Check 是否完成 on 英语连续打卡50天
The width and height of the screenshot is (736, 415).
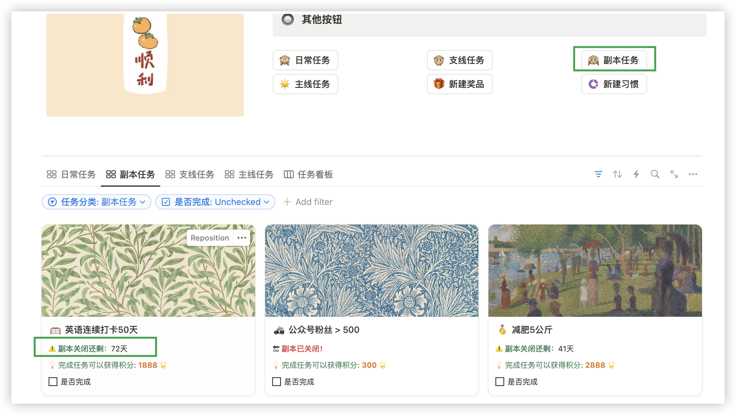point(52,382)
